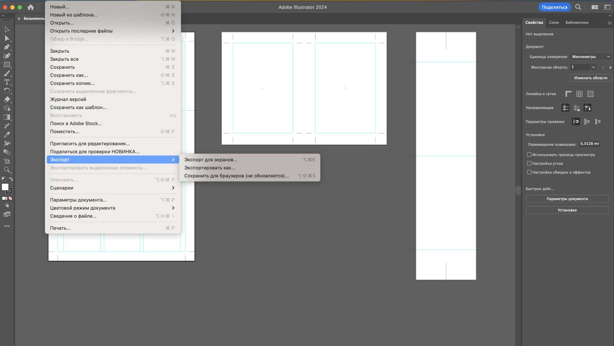This screenshot has width=614, height=346.
Task: Select the Rotate tool
Action: tap(7, 91)
